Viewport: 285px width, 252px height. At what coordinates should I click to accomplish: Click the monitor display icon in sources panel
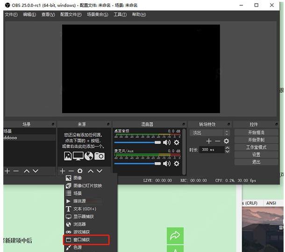[78, 156]
